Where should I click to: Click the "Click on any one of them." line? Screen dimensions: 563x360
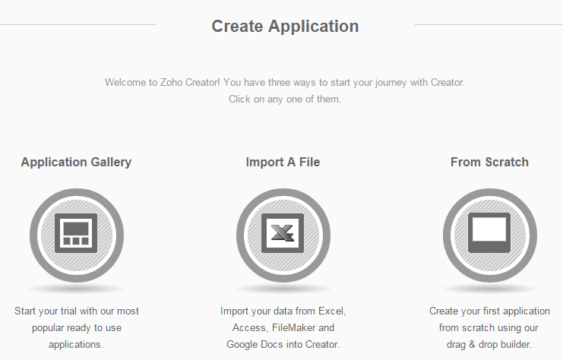[285, 99]
